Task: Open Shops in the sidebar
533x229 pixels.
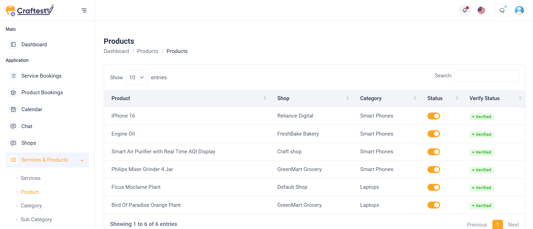Action: [x=29, y=143]
